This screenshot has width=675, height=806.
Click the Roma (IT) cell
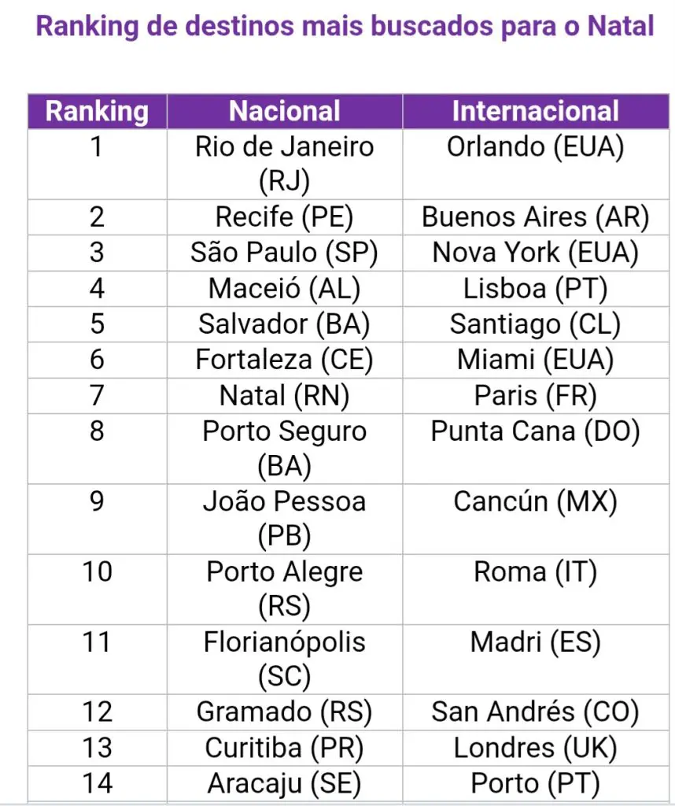[x=536, y=589]
